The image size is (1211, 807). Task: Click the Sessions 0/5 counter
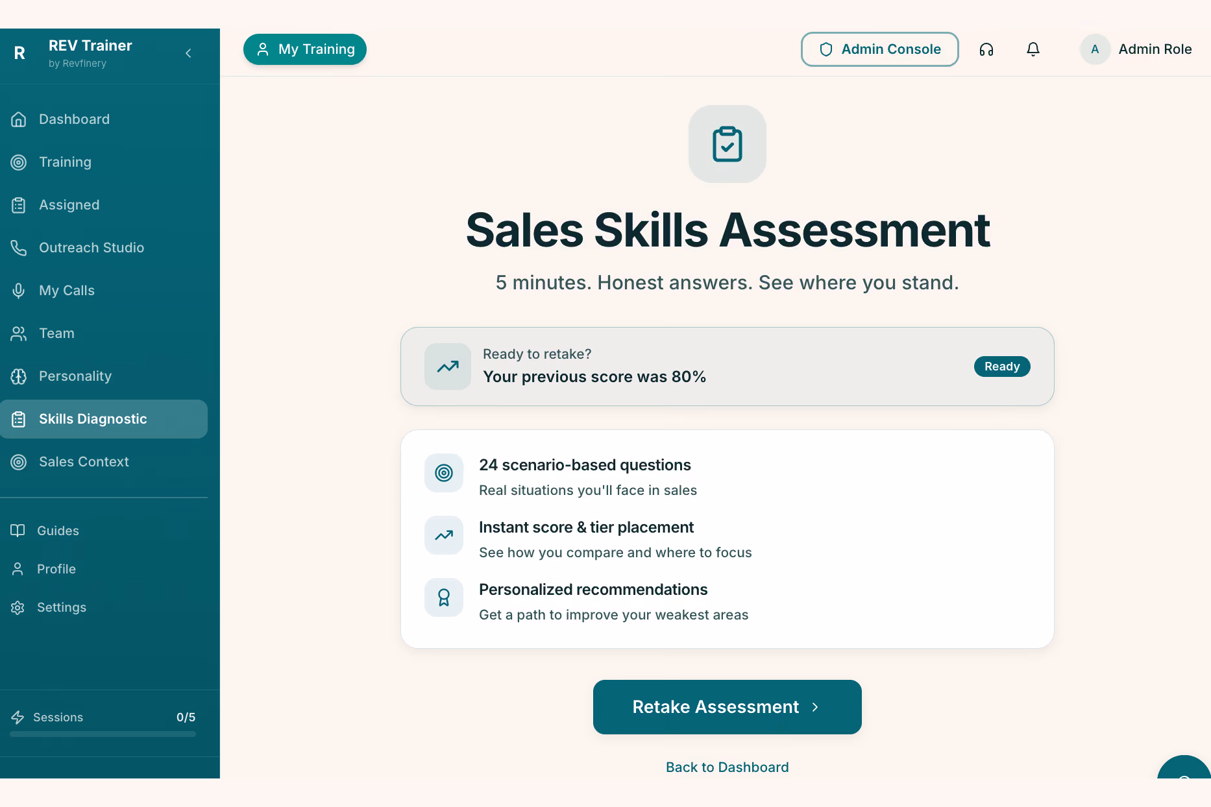tap(186, 717)
